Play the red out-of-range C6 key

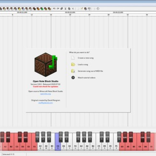[x=140, y=146]
